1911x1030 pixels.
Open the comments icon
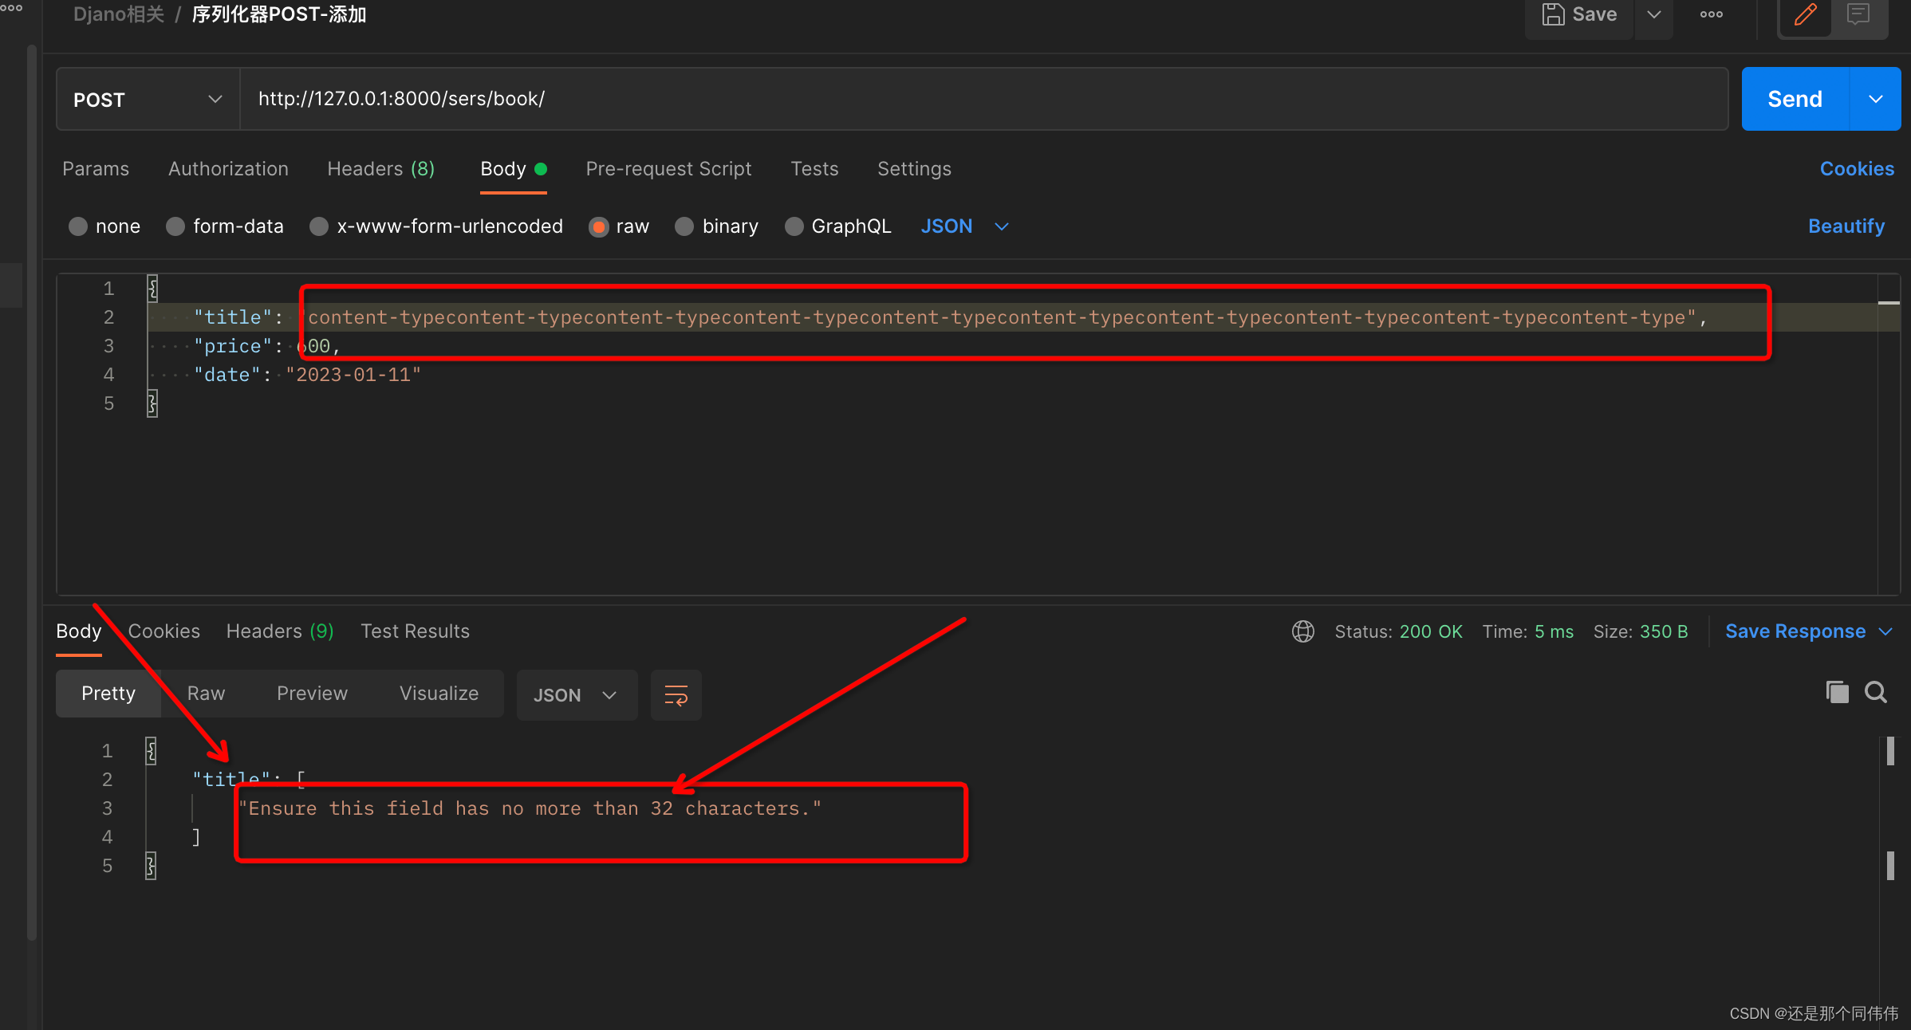(x=1858, y=15)
